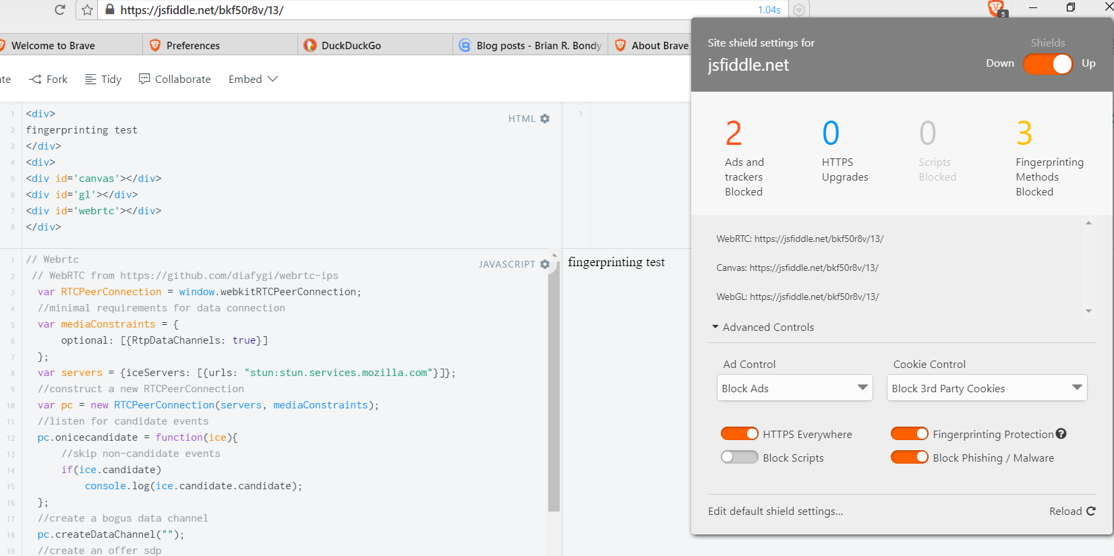This screenshot has width=1114, height=556.
Task: Open HTML panel settings gear
Action: (545, 119)
